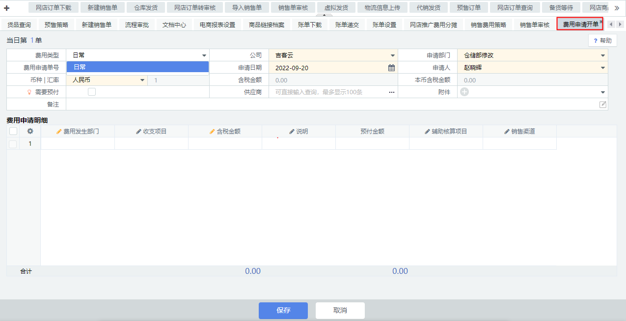Expand the 币种 人民币 dropdown

pos(142,80)
